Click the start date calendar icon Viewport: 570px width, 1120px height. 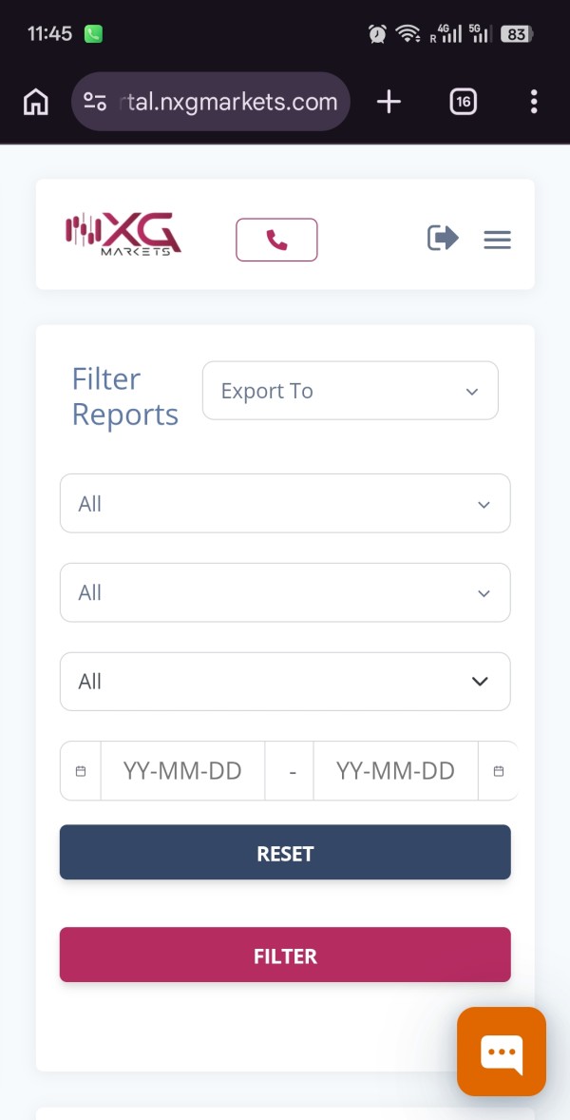81,771
